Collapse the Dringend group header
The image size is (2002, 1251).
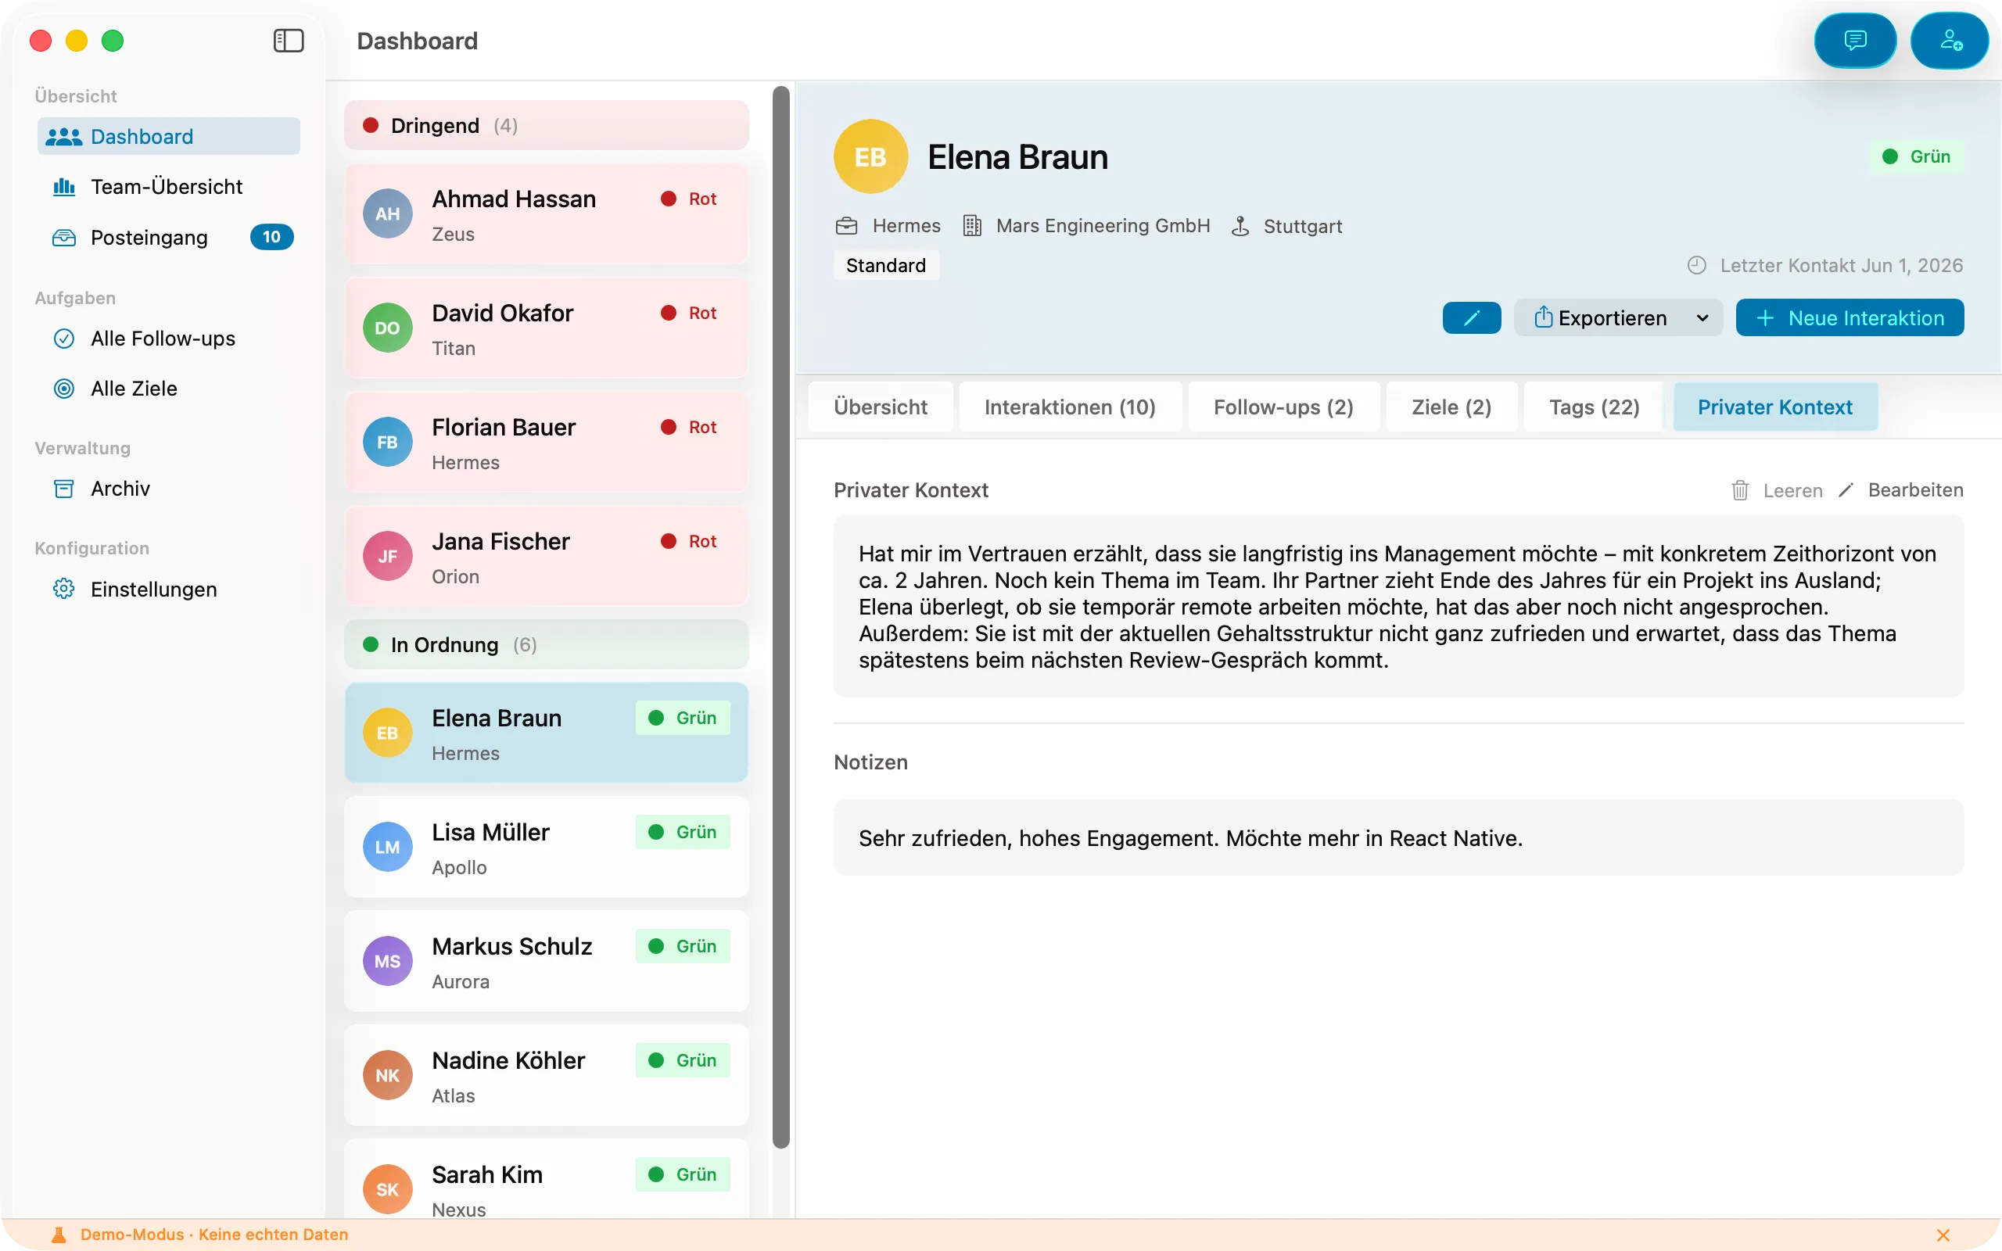[x=546, y=126]
